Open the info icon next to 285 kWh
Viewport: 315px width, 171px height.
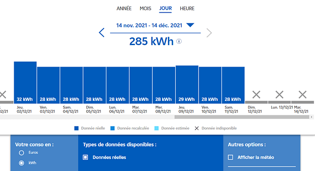[x=179, y=41]
